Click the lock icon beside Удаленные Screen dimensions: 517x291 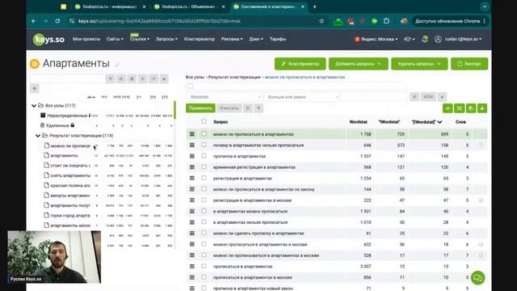click(x=73, y=125)
